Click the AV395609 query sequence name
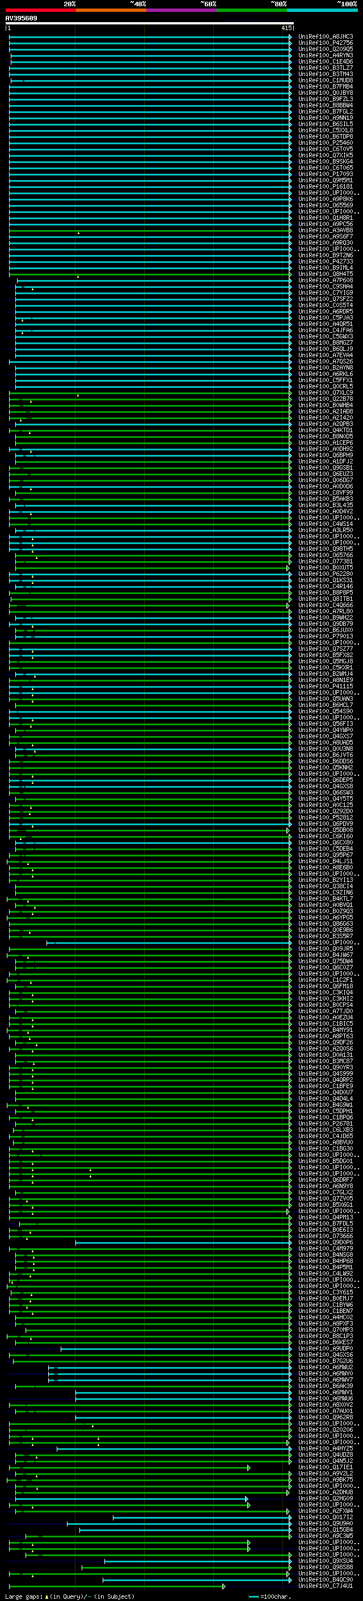This screenshot has height=1601, width=363. pyautogui.click(x=21, y=19)
